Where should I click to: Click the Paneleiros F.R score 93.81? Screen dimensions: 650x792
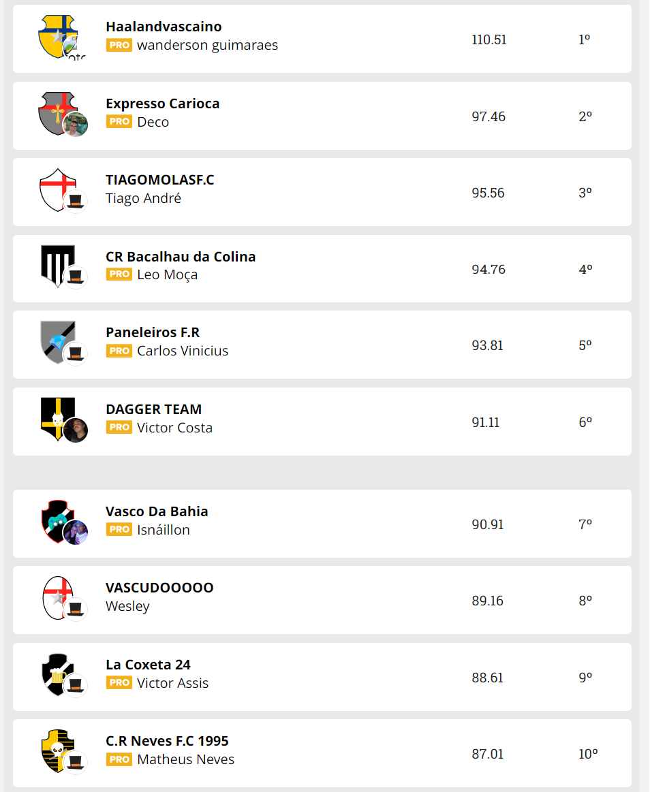[x=487, y=345]
